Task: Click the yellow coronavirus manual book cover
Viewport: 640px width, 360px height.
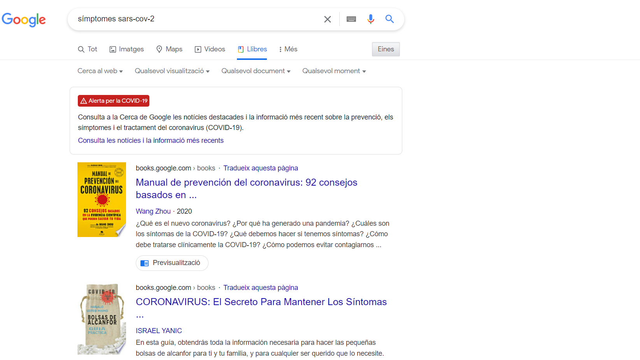Action: 102,200
